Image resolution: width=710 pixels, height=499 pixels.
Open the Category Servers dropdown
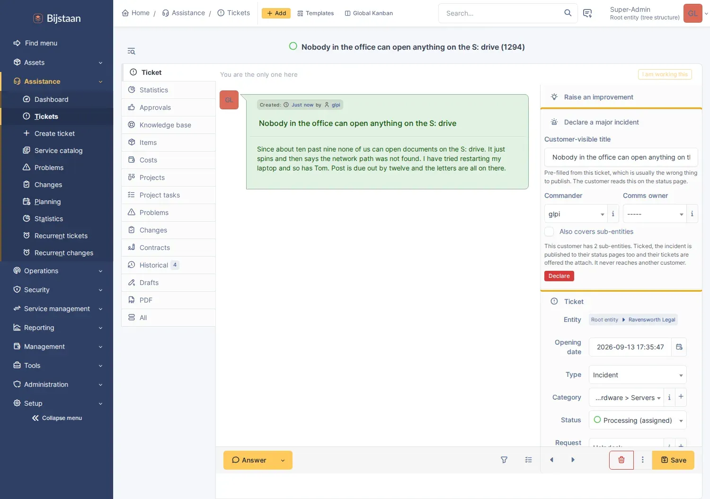pyautogui.click(x=626, y=397)
